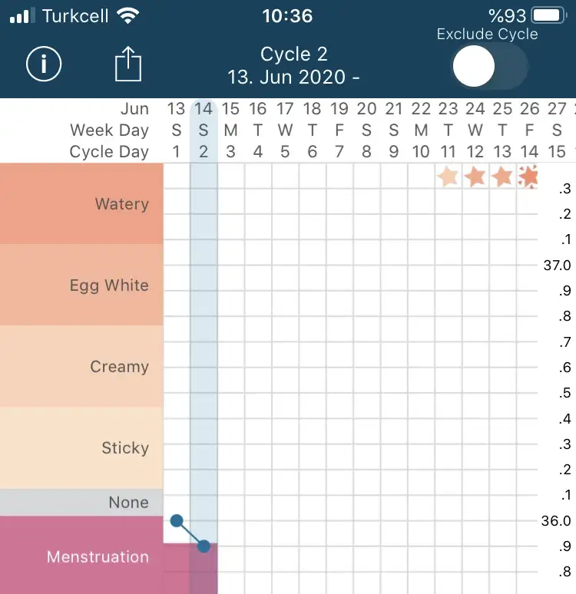This screenshot has height=594, width=576.
Task: Tap the cycle day 2 temperature point
Action: coord(204,546)
